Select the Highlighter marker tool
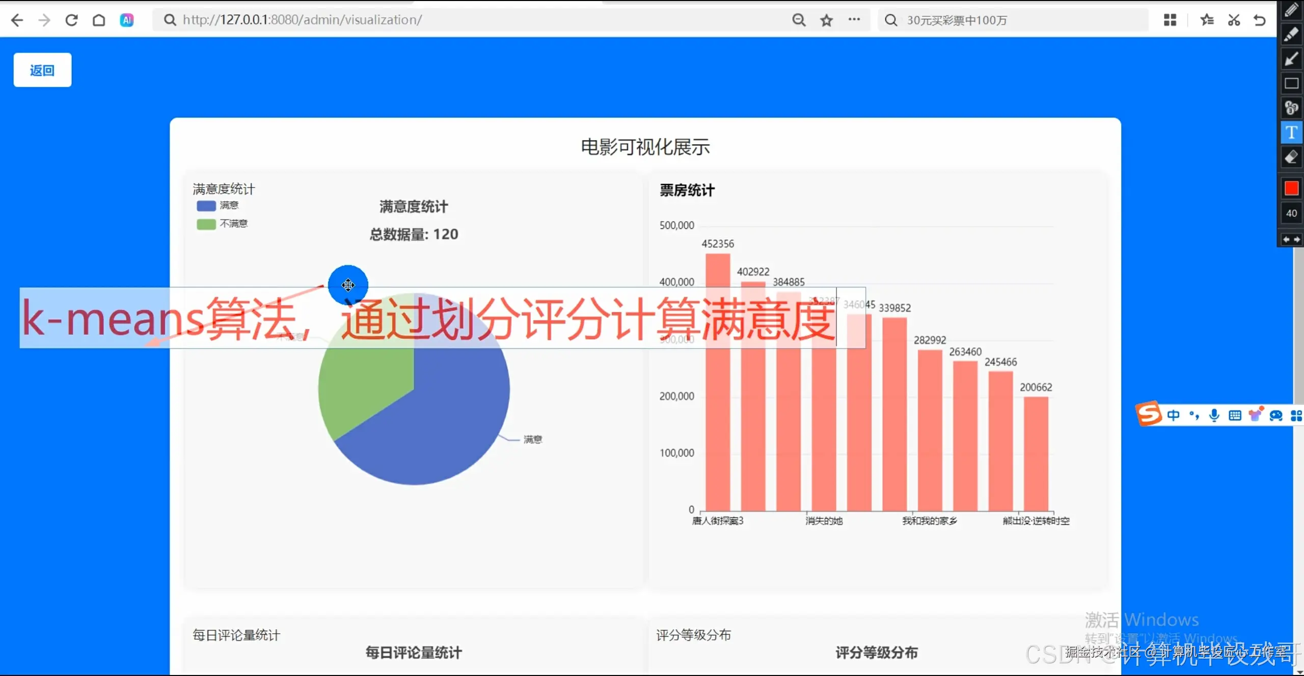The width and height of the screenshot is (1304, 676). 1292,34
